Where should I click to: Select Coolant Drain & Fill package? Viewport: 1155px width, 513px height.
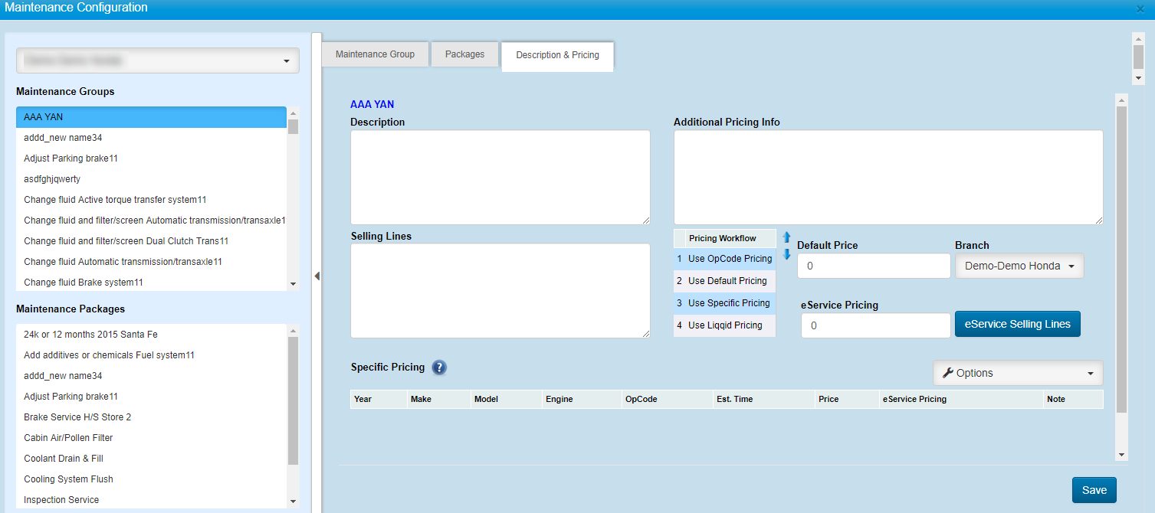[64, 459]
